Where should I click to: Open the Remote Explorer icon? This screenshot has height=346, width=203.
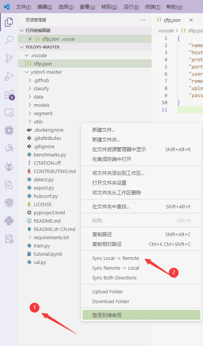tap(9, 113)
